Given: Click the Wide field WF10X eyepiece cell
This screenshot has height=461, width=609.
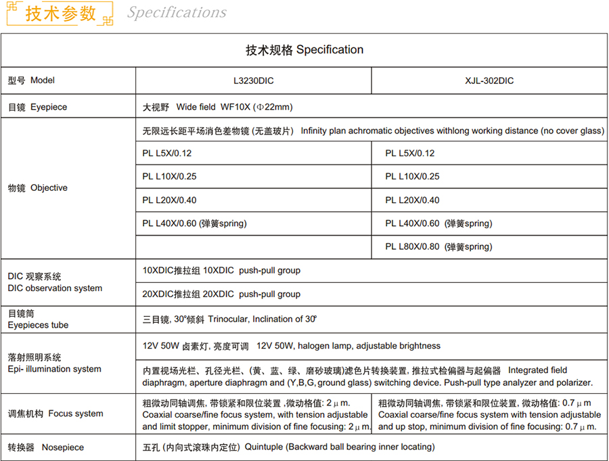Looking at the screenshot, I should pos(217,107).
